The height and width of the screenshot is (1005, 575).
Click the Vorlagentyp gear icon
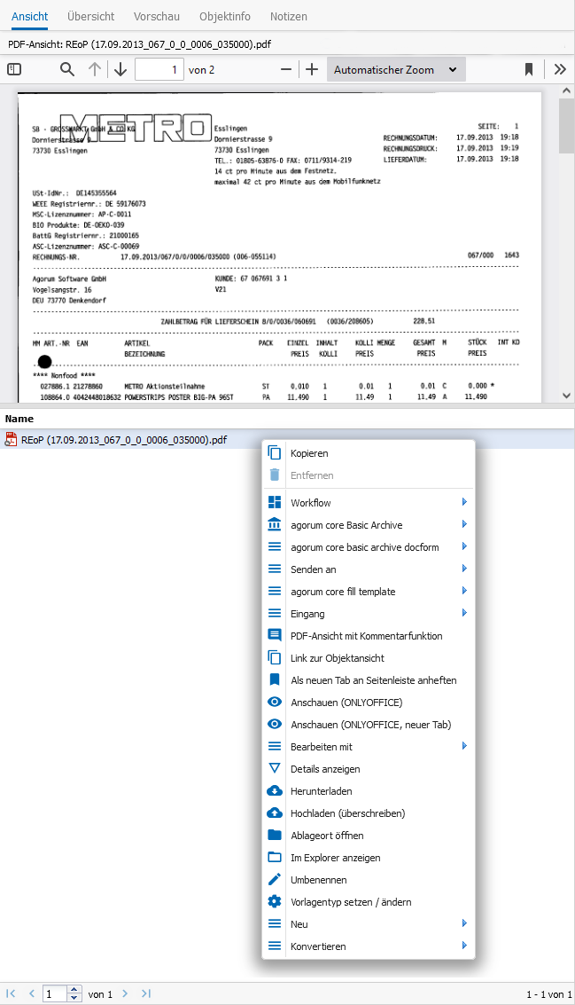tap(275, 901)
